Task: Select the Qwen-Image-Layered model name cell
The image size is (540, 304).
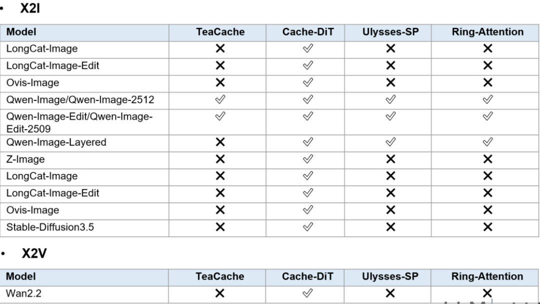Action: click(x=84, y=142)
